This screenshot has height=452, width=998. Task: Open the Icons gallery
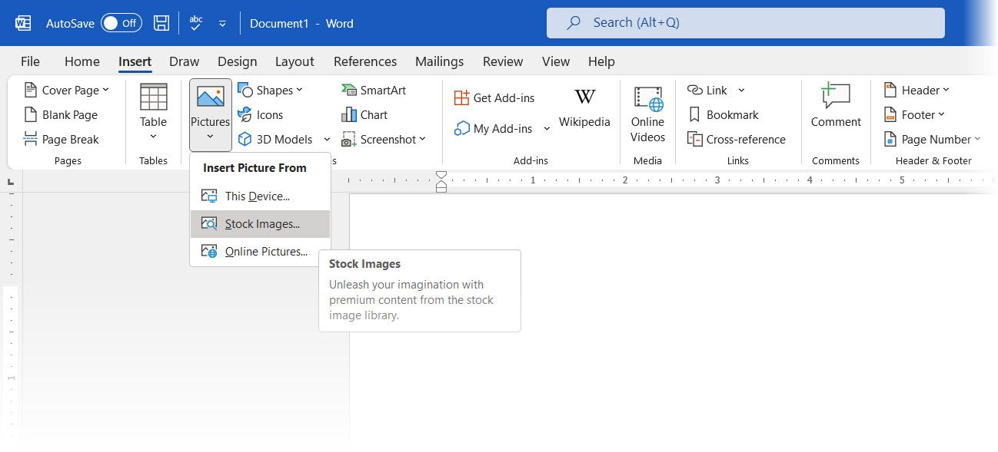260,115
